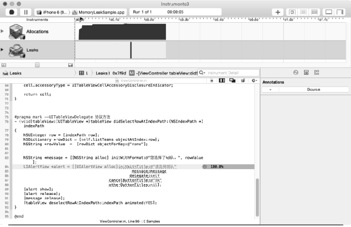Click the side-by-side view icon above code
The image size is (351, 227).
tap(222, 81)
